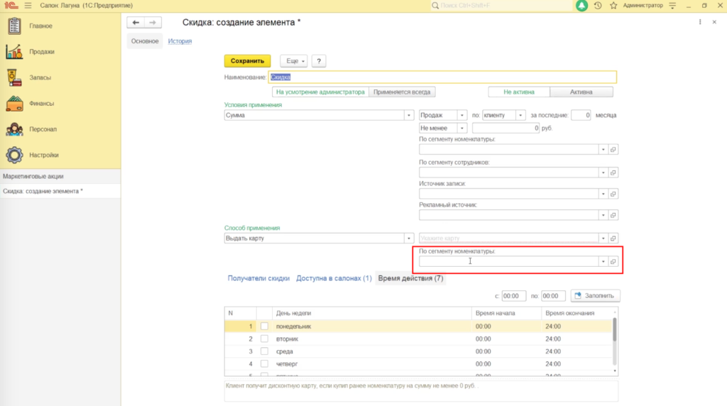
Task: Open the Еще dropdown menu
Action: [294, 61]
